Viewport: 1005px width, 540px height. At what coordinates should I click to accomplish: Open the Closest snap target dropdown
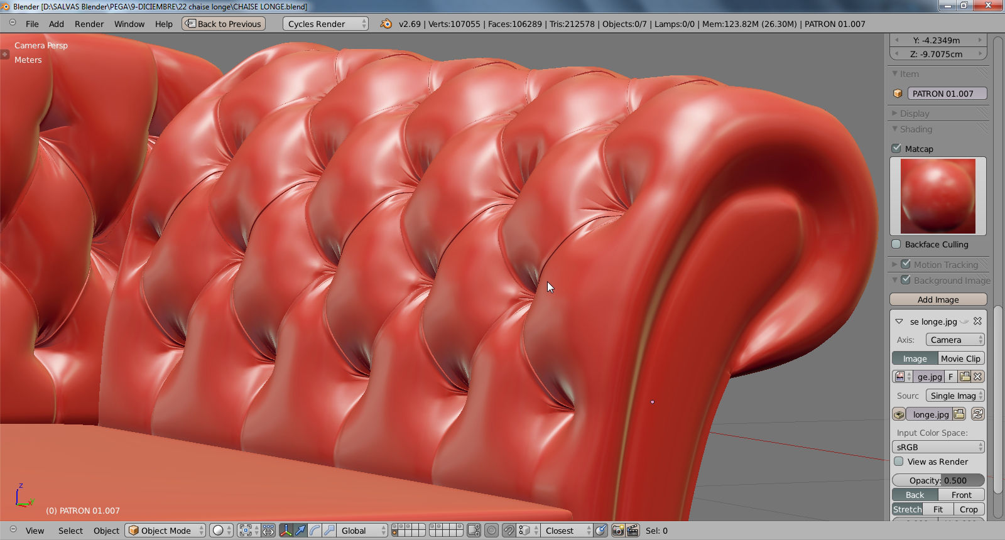pos(567,531)
